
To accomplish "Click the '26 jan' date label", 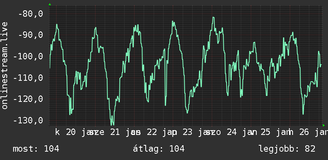I will 313,133.
